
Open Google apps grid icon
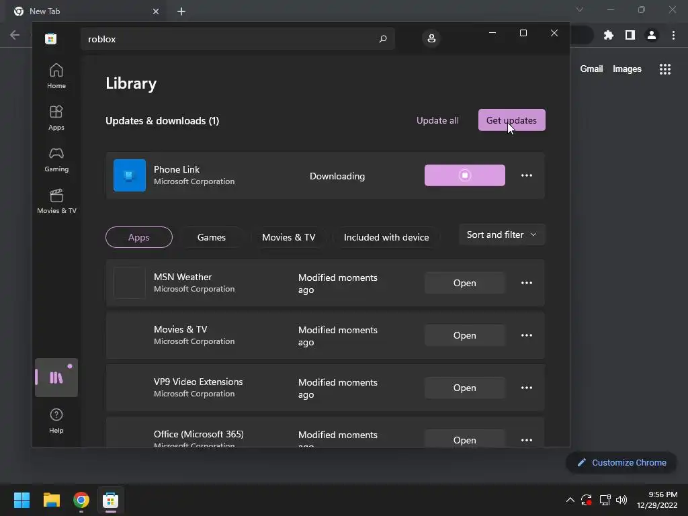click(x=665, y=69)
